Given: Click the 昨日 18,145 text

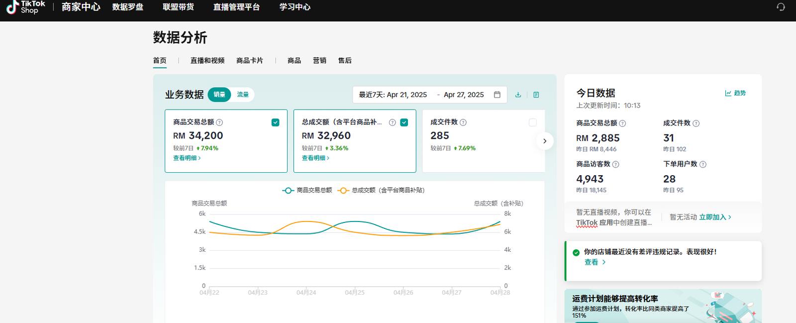Looking at the screenshot, I should (592, 190).
